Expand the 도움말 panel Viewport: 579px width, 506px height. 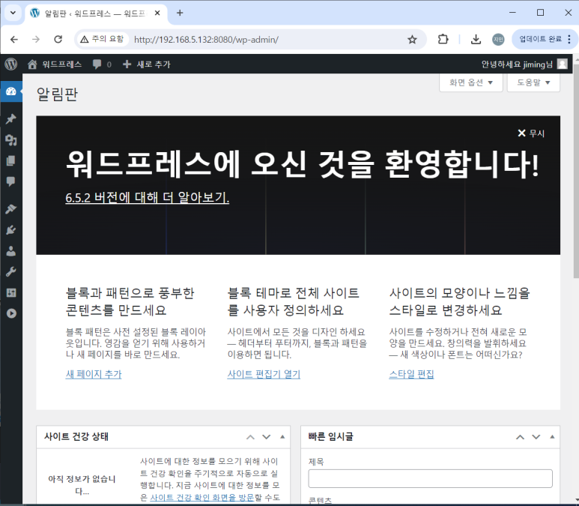533,82
